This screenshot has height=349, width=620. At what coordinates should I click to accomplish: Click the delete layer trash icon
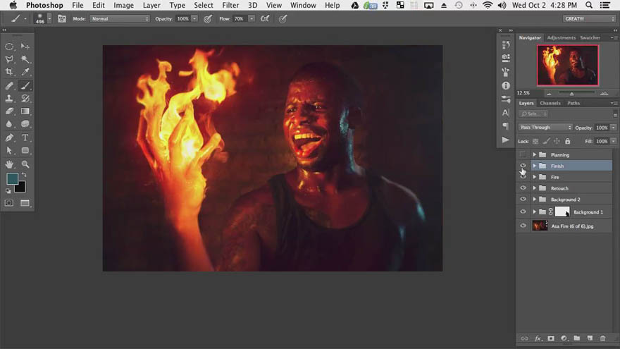click(602, 338)
